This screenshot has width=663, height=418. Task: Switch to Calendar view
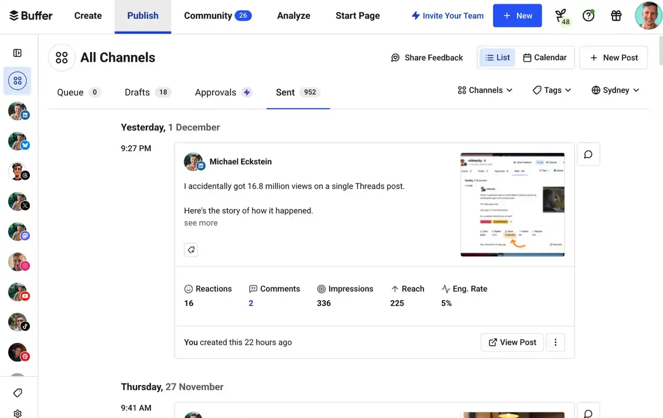click(x=545, y=57)
